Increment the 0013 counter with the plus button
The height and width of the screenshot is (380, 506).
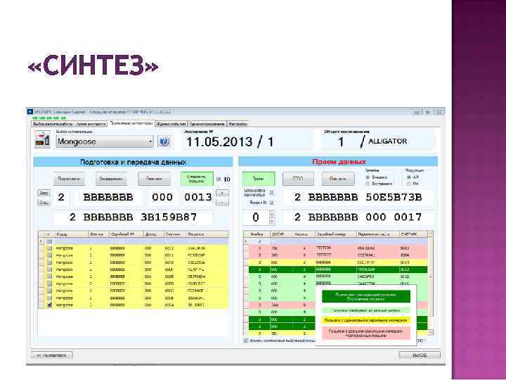click(x=222, y=194)
